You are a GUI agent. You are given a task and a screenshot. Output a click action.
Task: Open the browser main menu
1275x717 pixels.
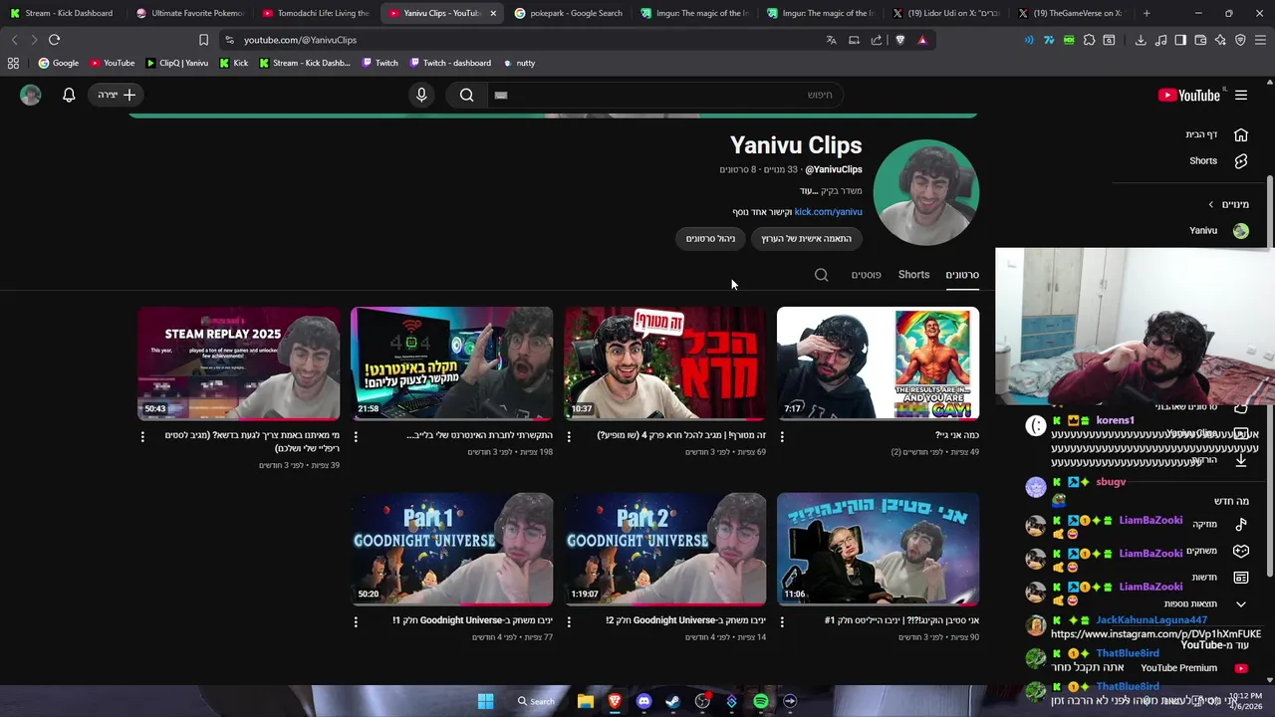pos(1261,40)
